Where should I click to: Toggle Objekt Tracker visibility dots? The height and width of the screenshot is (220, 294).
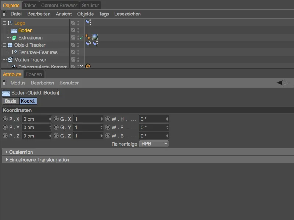78,45
